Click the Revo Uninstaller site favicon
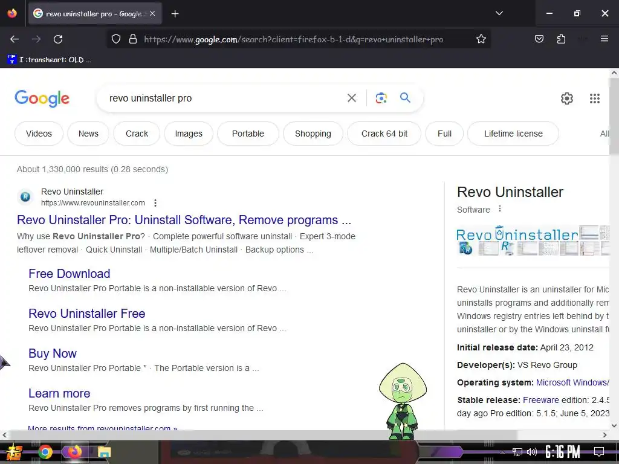Viewport: 619px width, 464px height. coord(25,196)
